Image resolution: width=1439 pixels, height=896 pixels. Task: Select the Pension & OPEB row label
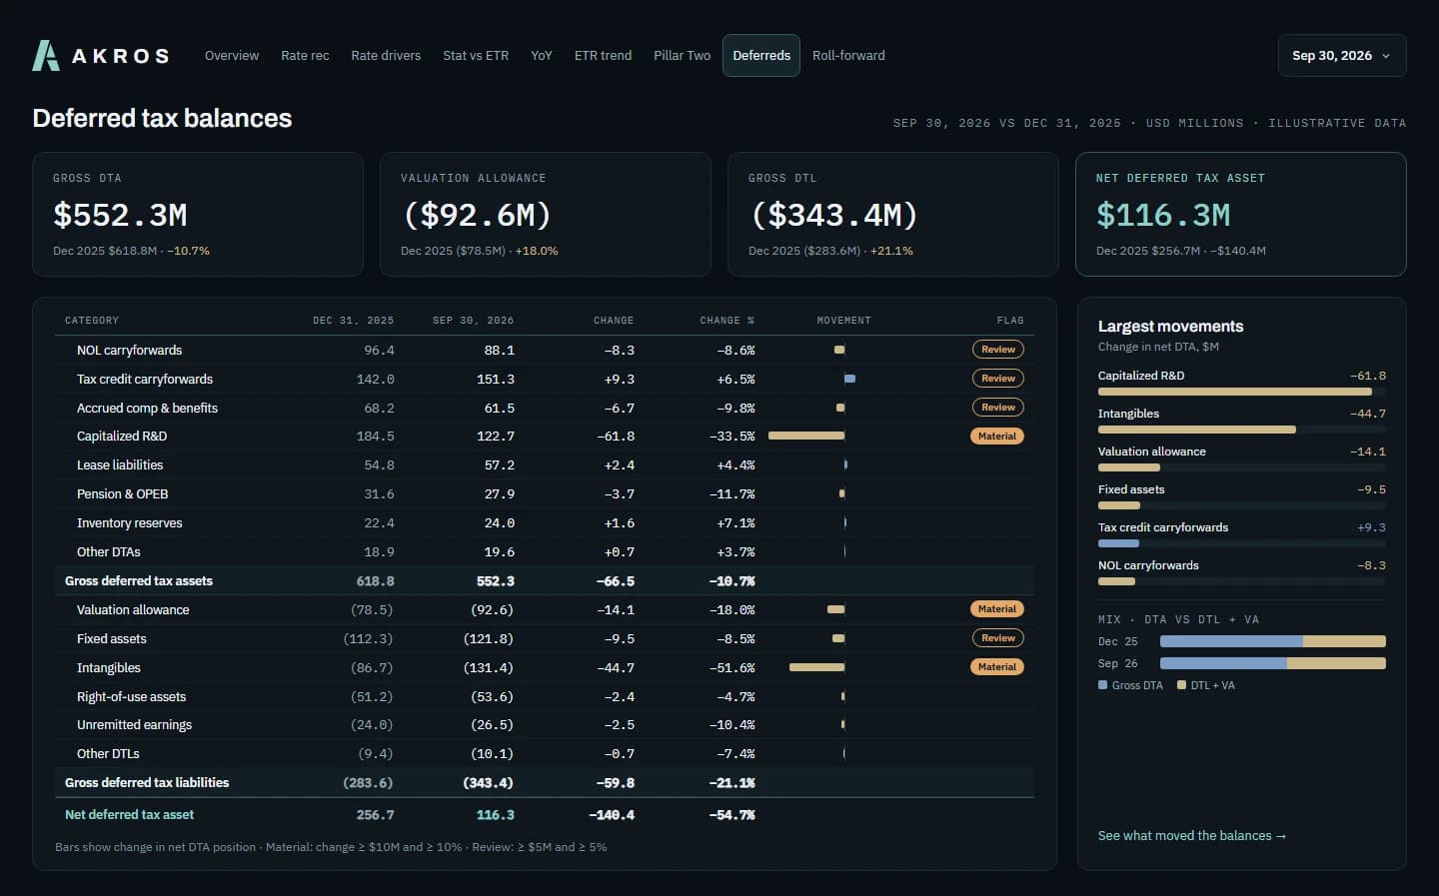[123, 494]
